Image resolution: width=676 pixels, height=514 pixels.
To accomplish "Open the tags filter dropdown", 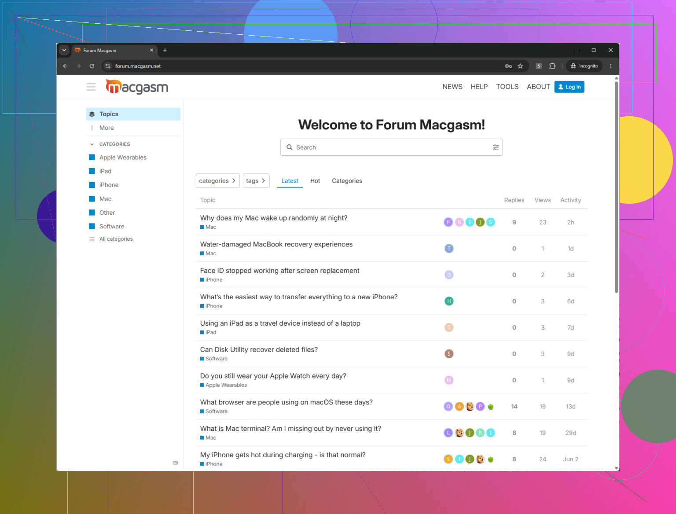I will (x=256, y=180).
